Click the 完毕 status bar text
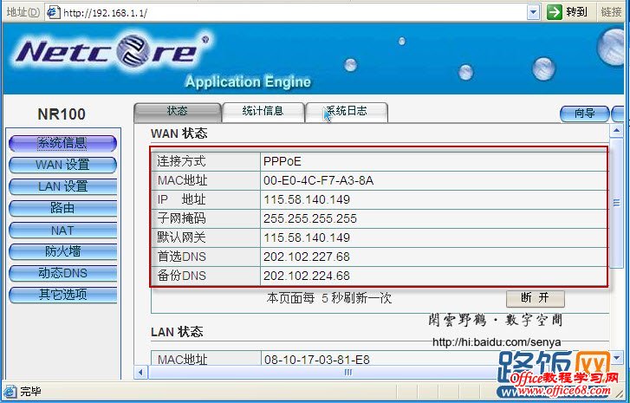630x403 pixels. coord(30,391)
